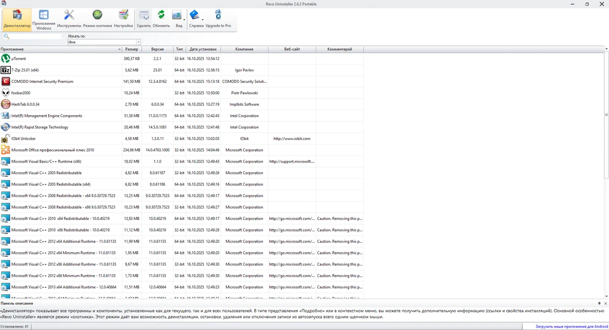609x330 pixels.
Task: Refresh the list with Обновить
Action: point(161,19)
